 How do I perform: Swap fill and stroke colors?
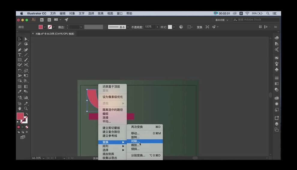point(26,114)
